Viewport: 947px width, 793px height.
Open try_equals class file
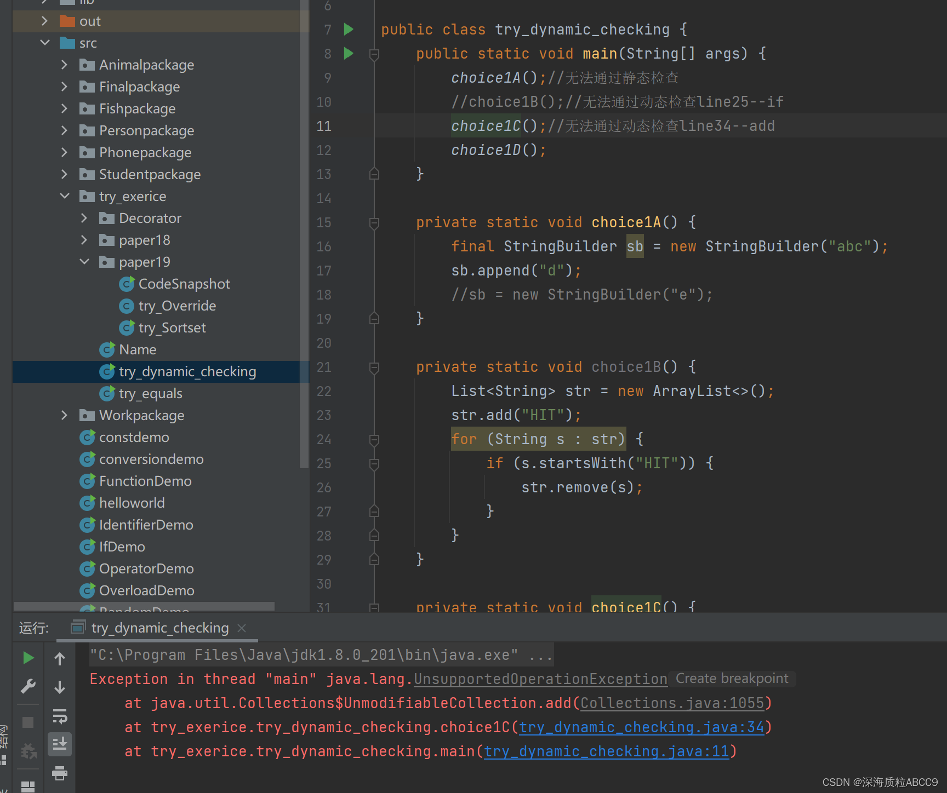click(x=151, y=394)
